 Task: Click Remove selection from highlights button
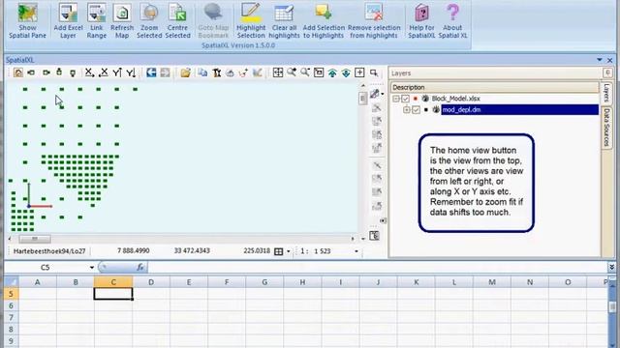click(374, 20)
